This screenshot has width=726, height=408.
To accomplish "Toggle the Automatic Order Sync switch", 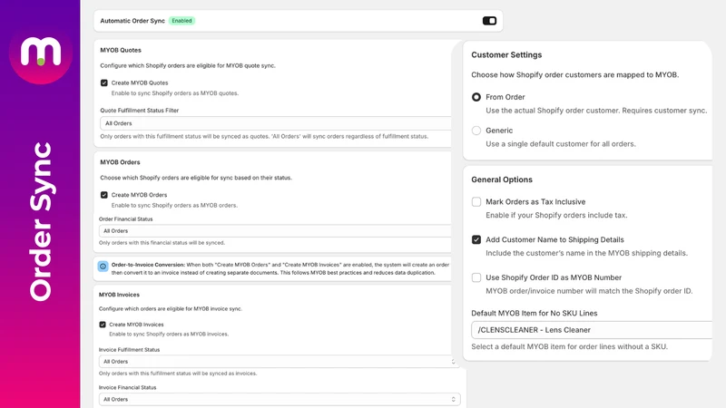I will pos(489,21).
